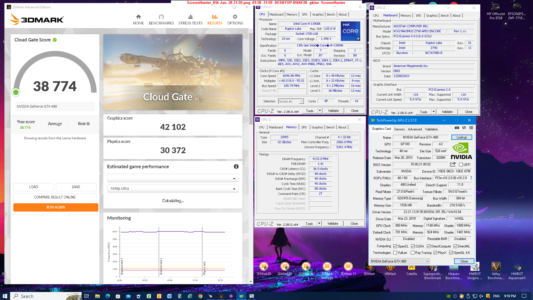This screenshot has width=533, height=300.
Task: Open Google Chrome from the taskbar
Action: click(200, 296)
